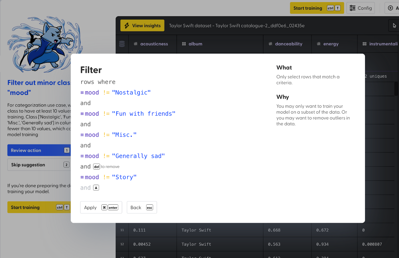Click album cell "Taylor Swift" in row 12
The height and width of the screenshot is (258, 399).
point(196,244)
